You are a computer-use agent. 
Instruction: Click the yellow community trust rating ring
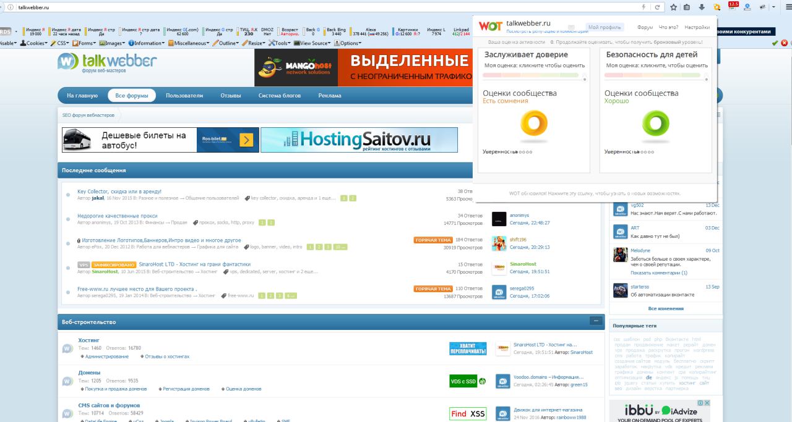[533, 123]
